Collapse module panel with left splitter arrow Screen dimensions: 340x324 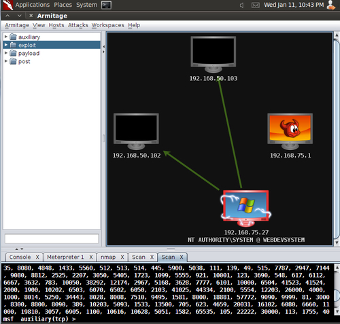pos(103,47)
